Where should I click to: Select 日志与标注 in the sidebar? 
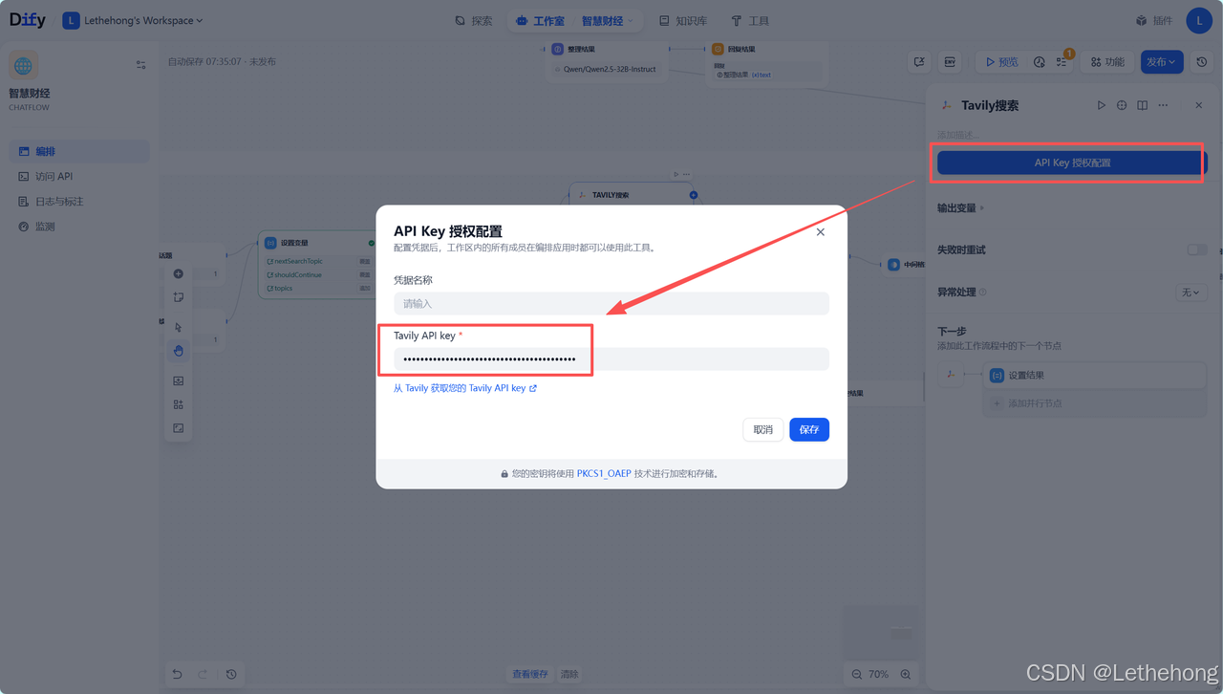[79, 202]
